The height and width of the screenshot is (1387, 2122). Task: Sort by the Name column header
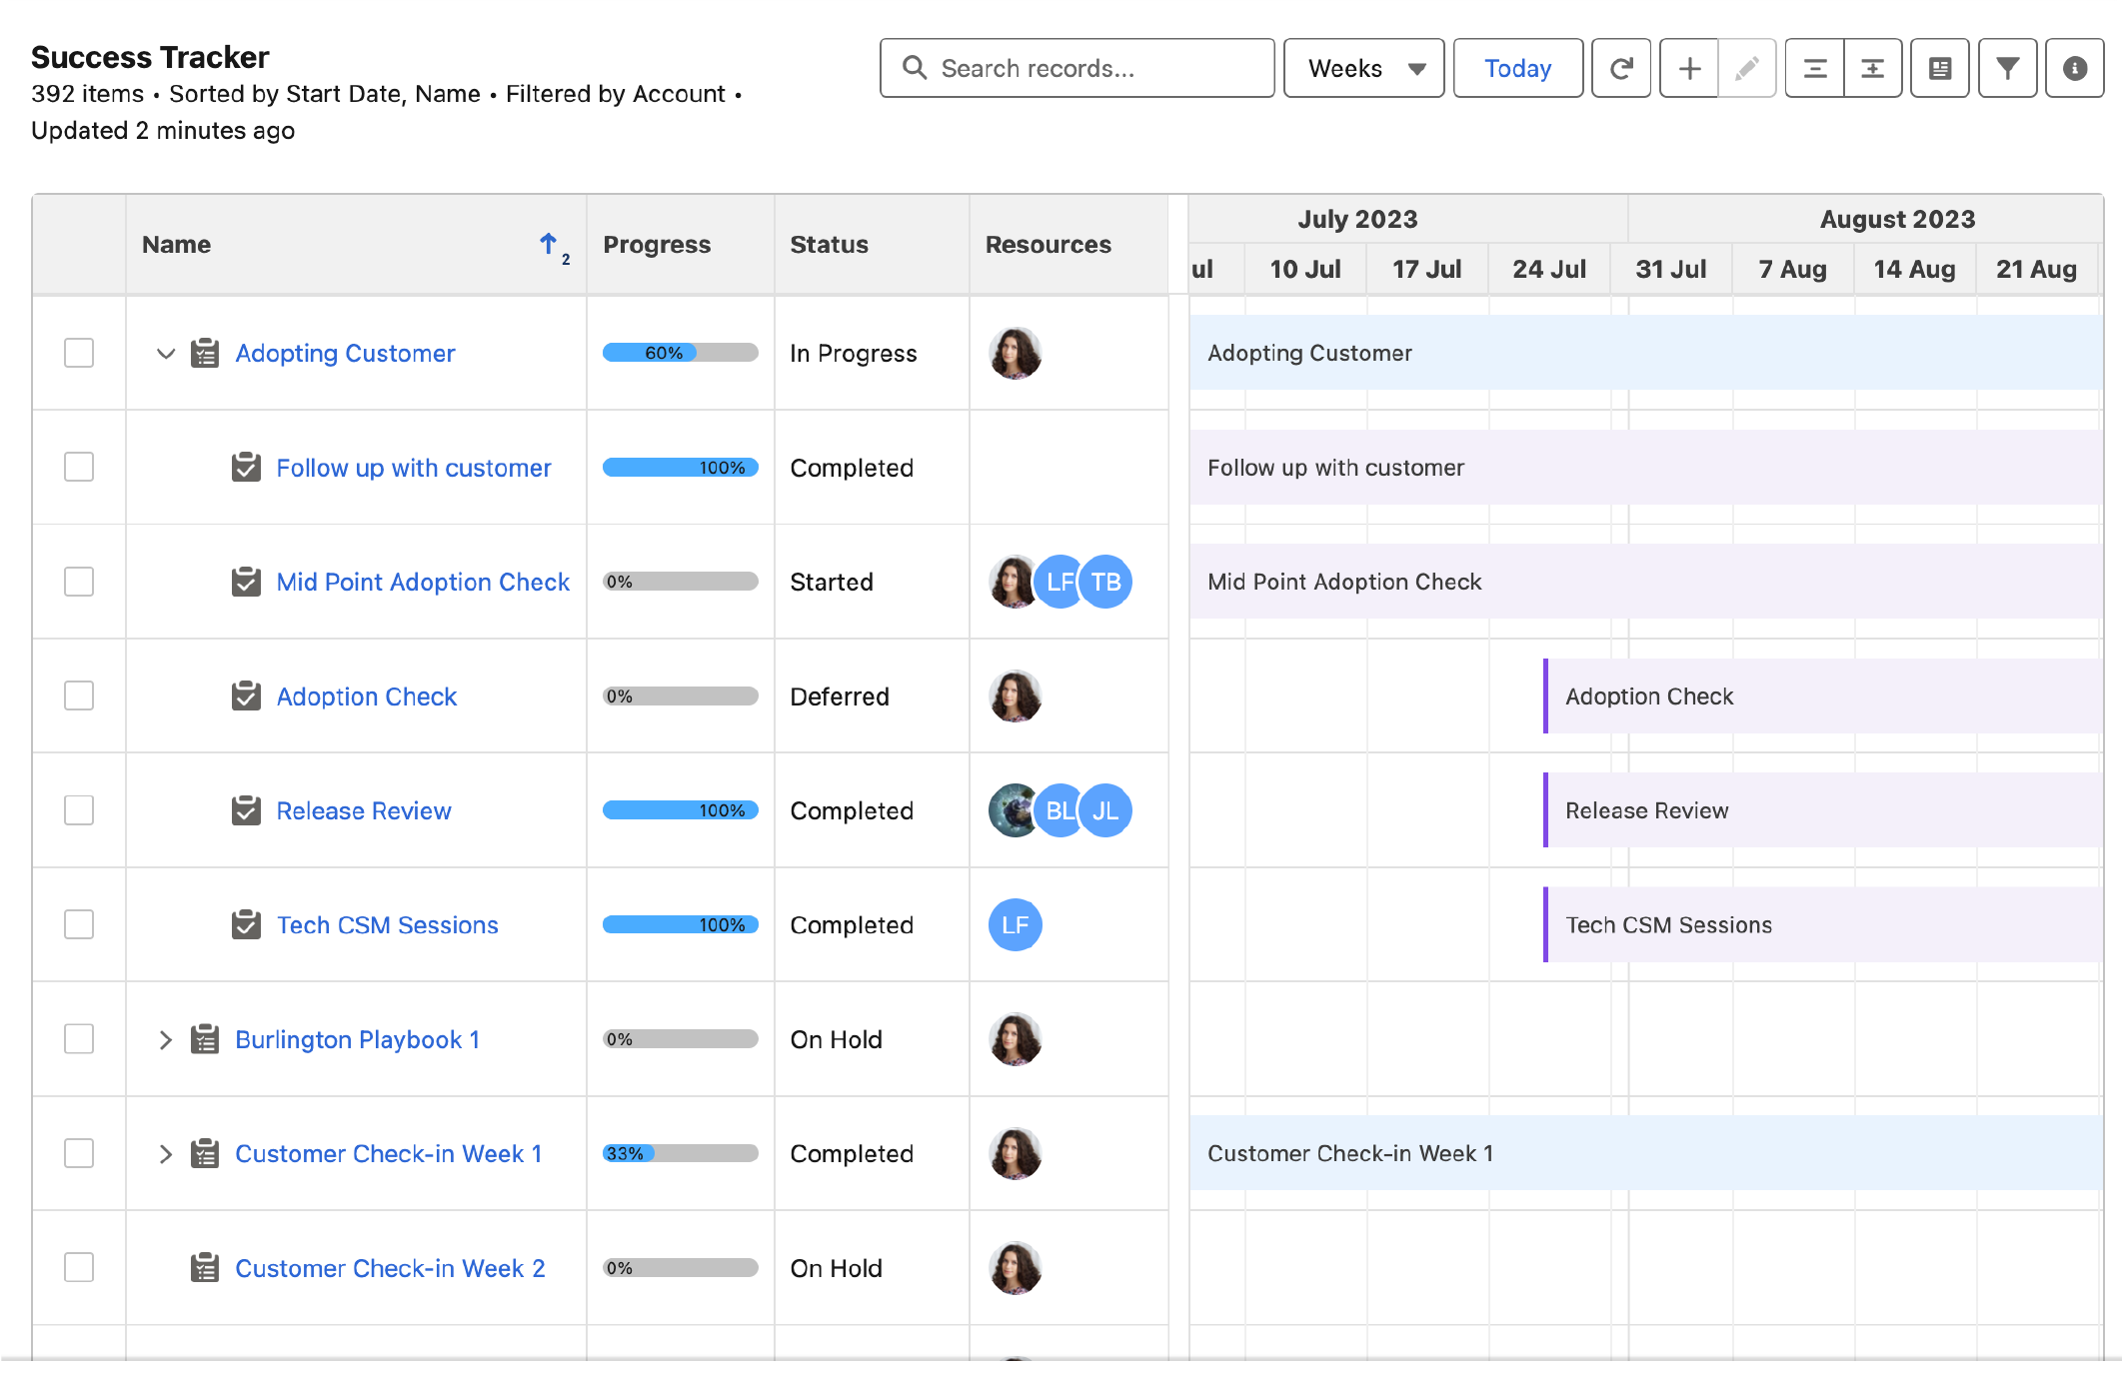pos(177,245)
